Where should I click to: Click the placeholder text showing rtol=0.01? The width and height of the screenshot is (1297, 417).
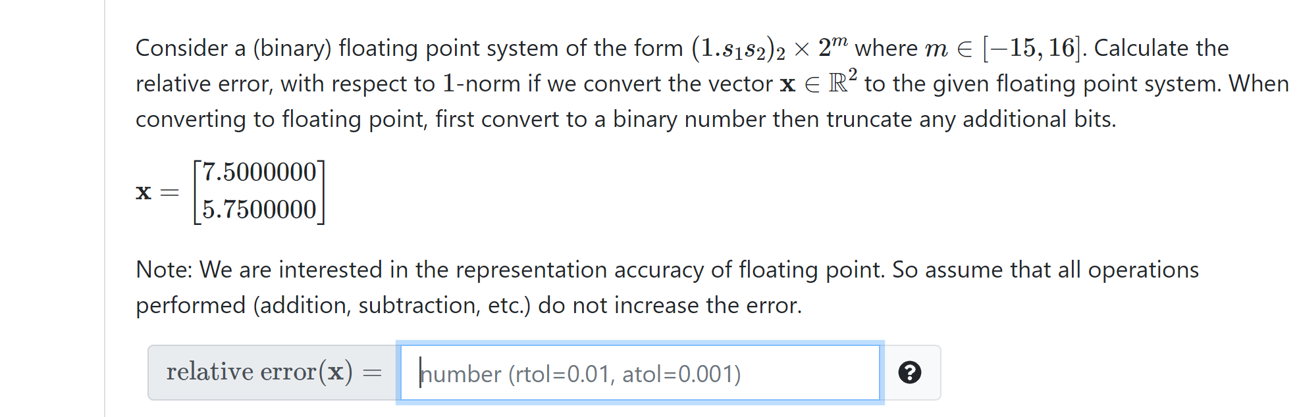pyautogui.click(x=579, y=374)
